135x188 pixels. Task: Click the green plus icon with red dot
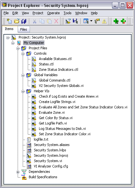pyautogui.click(x=123, y=21)
